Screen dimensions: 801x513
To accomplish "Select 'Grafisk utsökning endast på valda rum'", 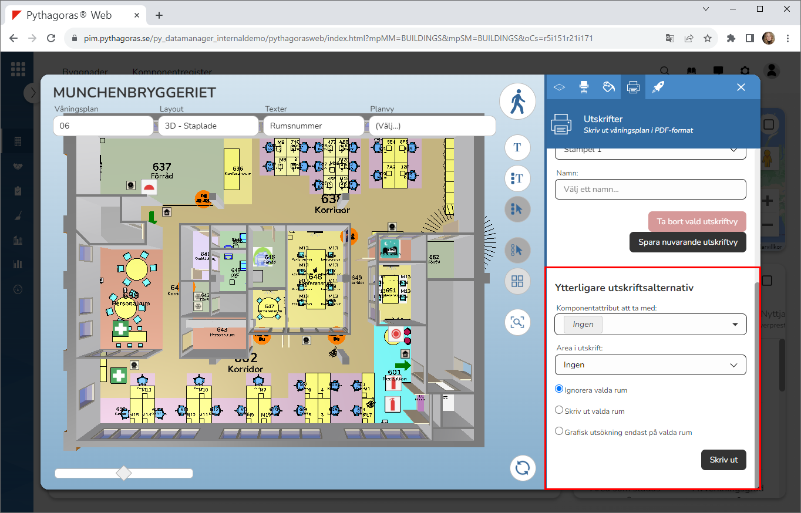I will [559, 431].
